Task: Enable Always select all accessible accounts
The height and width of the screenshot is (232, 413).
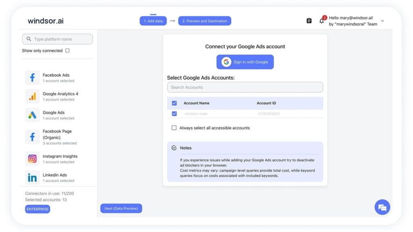Action: tap(174, 128)
